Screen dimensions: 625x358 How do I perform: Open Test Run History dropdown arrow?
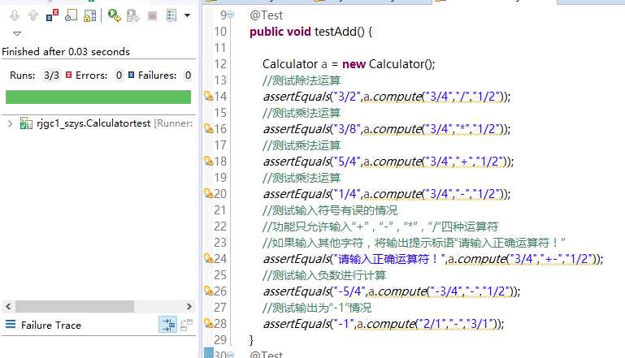click(x=188, y=15)
